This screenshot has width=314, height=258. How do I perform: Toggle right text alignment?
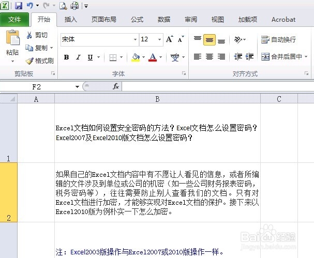221,57
